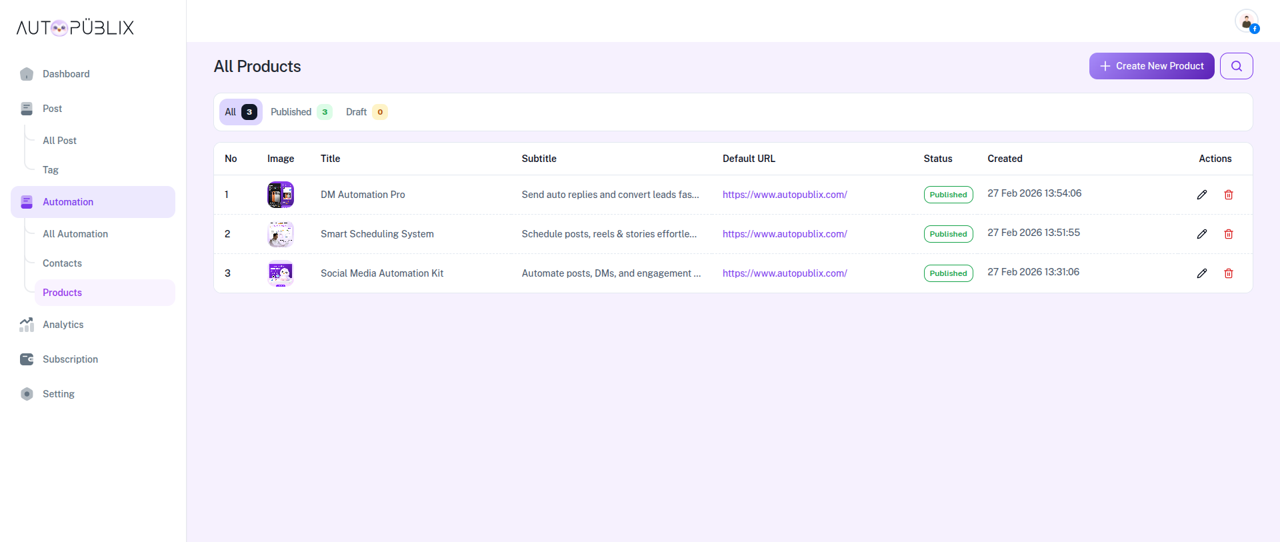This screenshot has height=542, width=1280.
Task: Open the DM Automation Pro thumbnail image
Action: (281, 195)
